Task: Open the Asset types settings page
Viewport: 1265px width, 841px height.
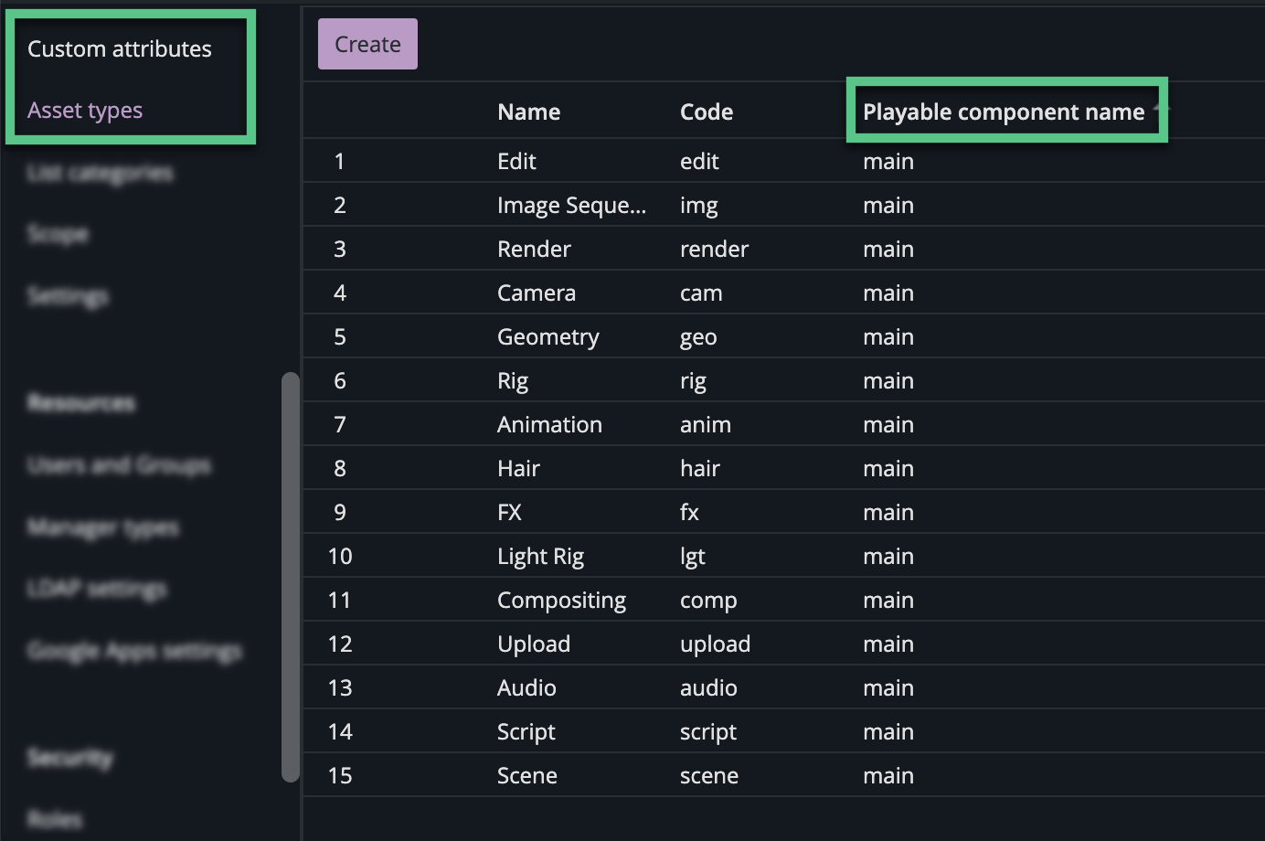Action: (x=85, y=110)
